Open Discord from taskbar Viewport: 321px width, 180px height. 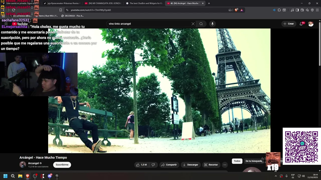click(50, 176)
